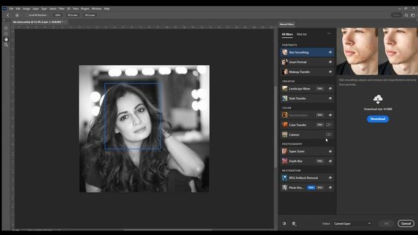Click the Super Zoom filter label

click(x=297, y=151)
